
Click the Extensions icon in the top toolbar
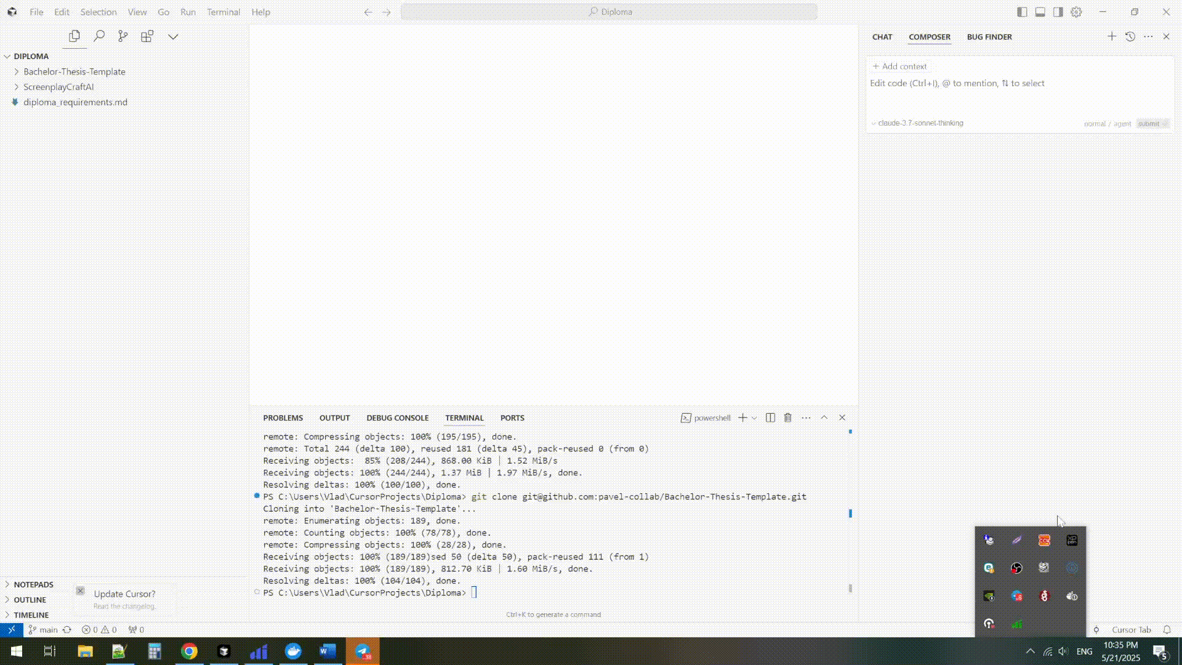[147, 36]
